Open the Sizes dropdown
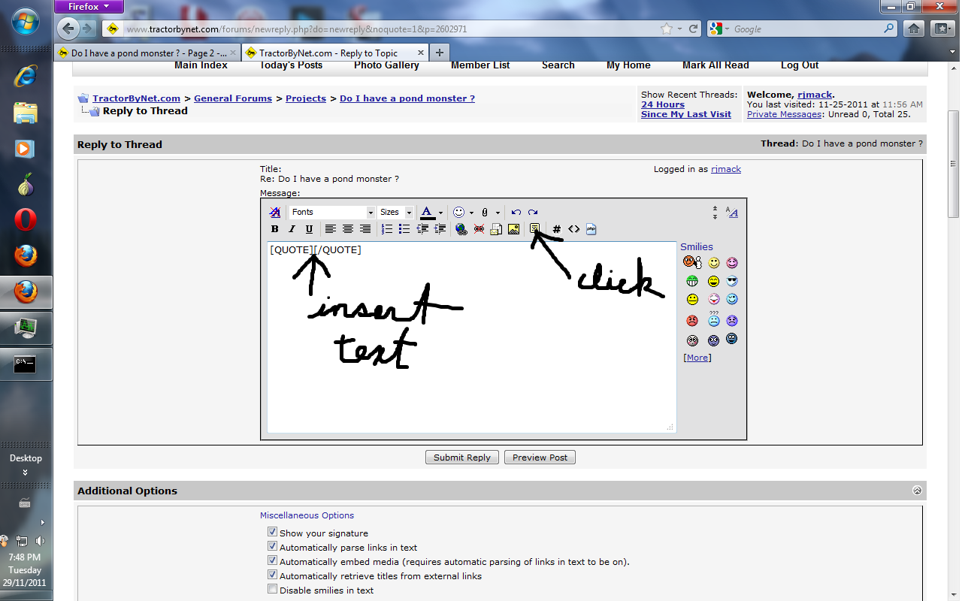 pyautogui.click(x=395, y=213)
